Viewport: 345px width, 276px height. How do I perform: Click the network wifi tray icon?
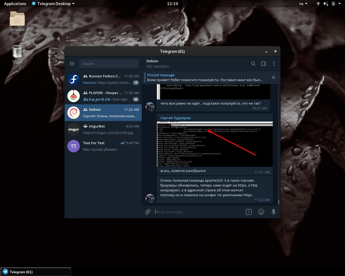pos(318,4)
